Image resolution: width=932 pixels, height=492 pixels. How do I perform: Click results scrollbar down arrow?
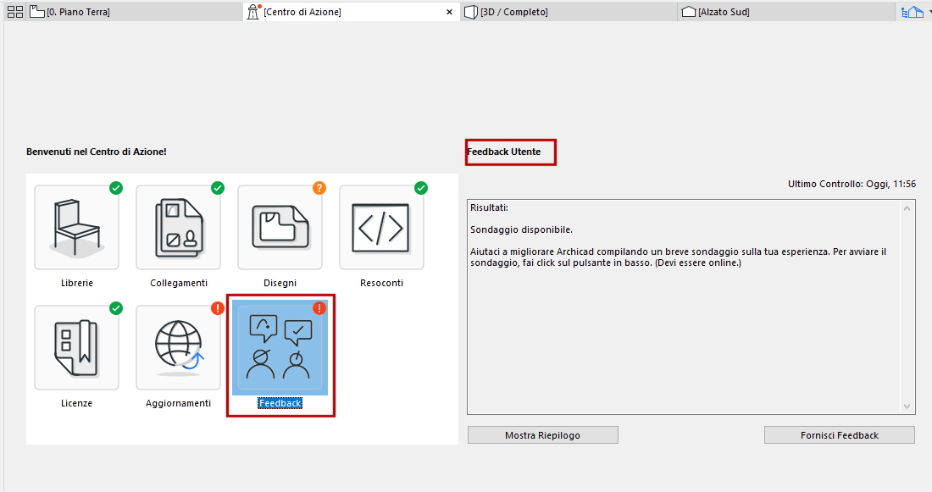(907, 406)
